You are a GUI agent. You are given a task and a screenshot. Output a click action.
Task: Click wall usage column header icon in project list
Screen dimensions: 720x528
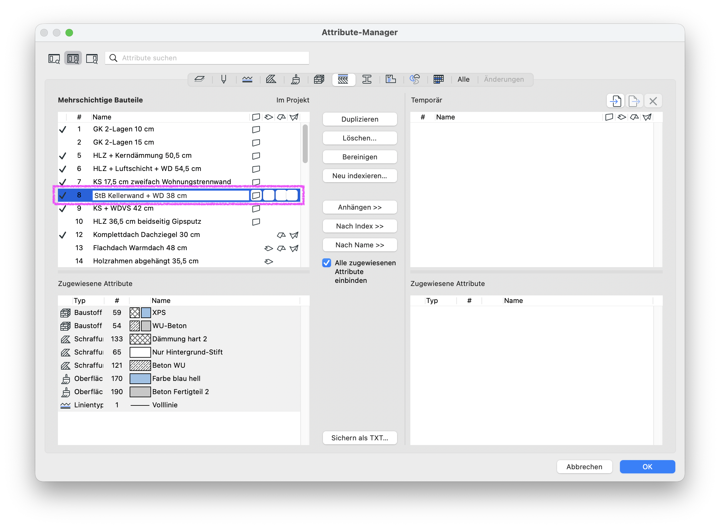coord(256,117)
